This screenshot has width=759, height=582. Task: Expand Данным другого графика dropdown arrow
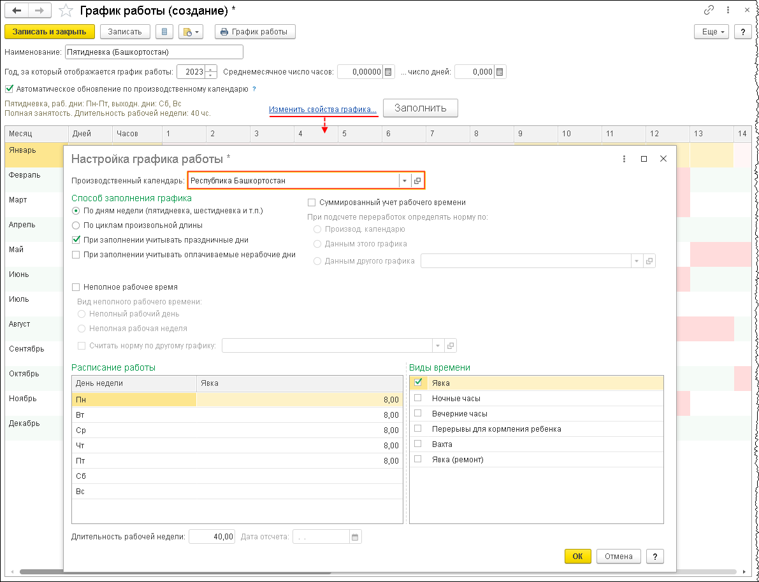coord(637,261)
